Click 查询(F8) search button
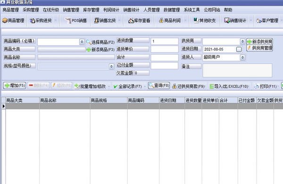 (159, 85)
